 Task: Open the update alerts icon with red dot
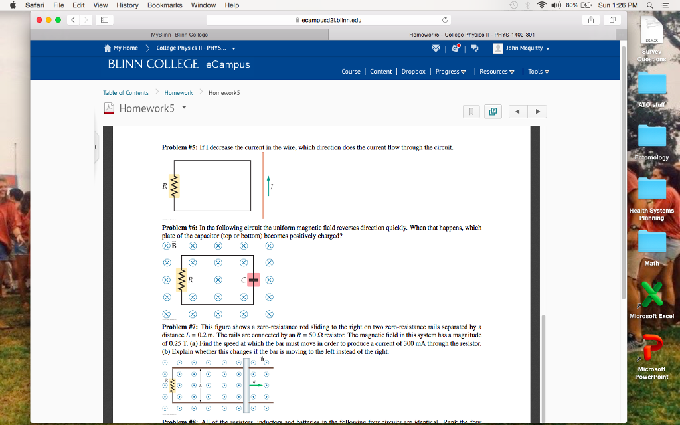(x=456, y=48)
